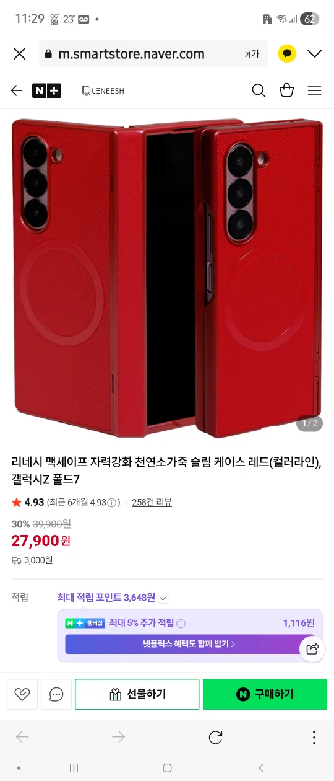The height and width of the screenshot is (781, 334).
Task: Open the seller chat inquiry icon
Action: point(56,694)
